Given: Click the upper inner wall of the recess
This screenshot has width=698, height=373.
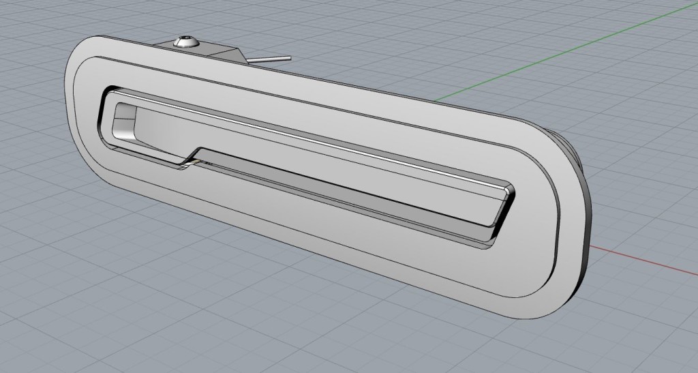Looking at the screenshot, I should tap(307, 131).
